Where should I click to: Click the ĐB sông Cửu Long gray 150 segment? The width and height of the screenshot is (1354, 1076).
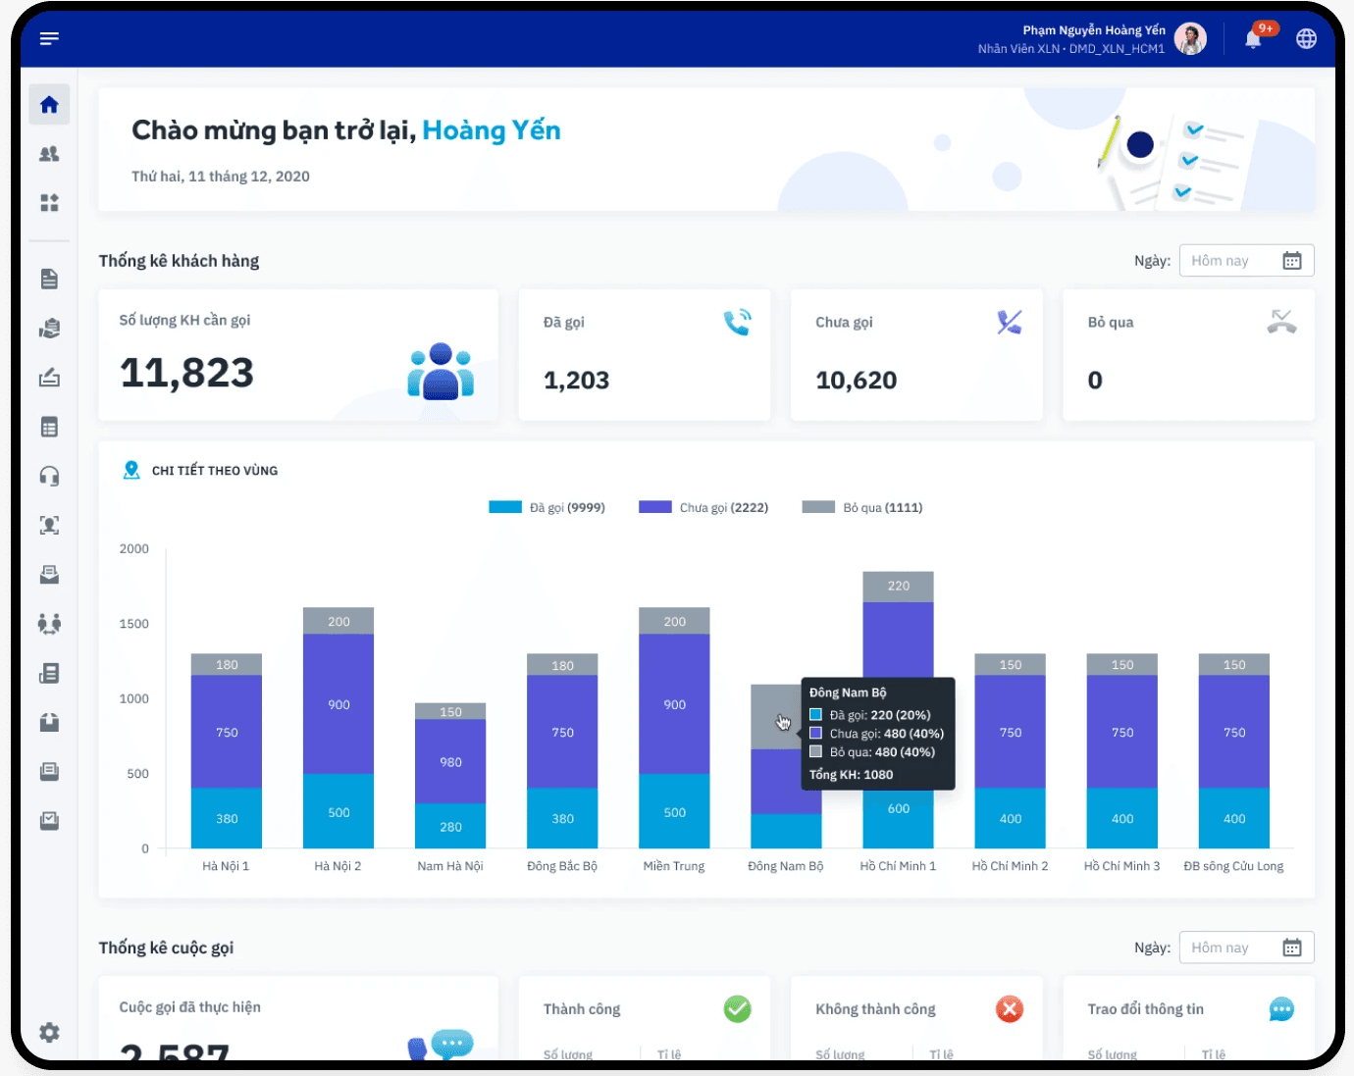click(1233, 665)
